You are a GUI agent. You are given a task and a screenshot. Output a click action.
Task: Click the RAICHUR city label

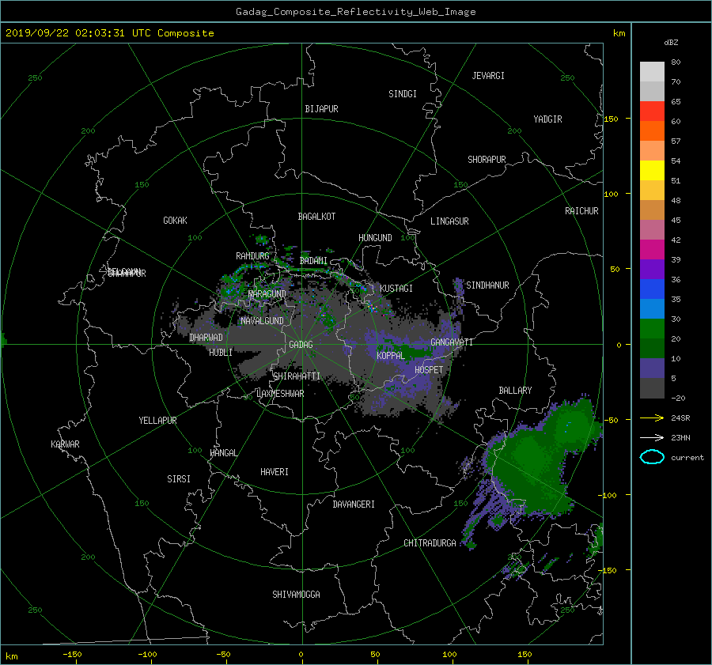coord(581,211)
